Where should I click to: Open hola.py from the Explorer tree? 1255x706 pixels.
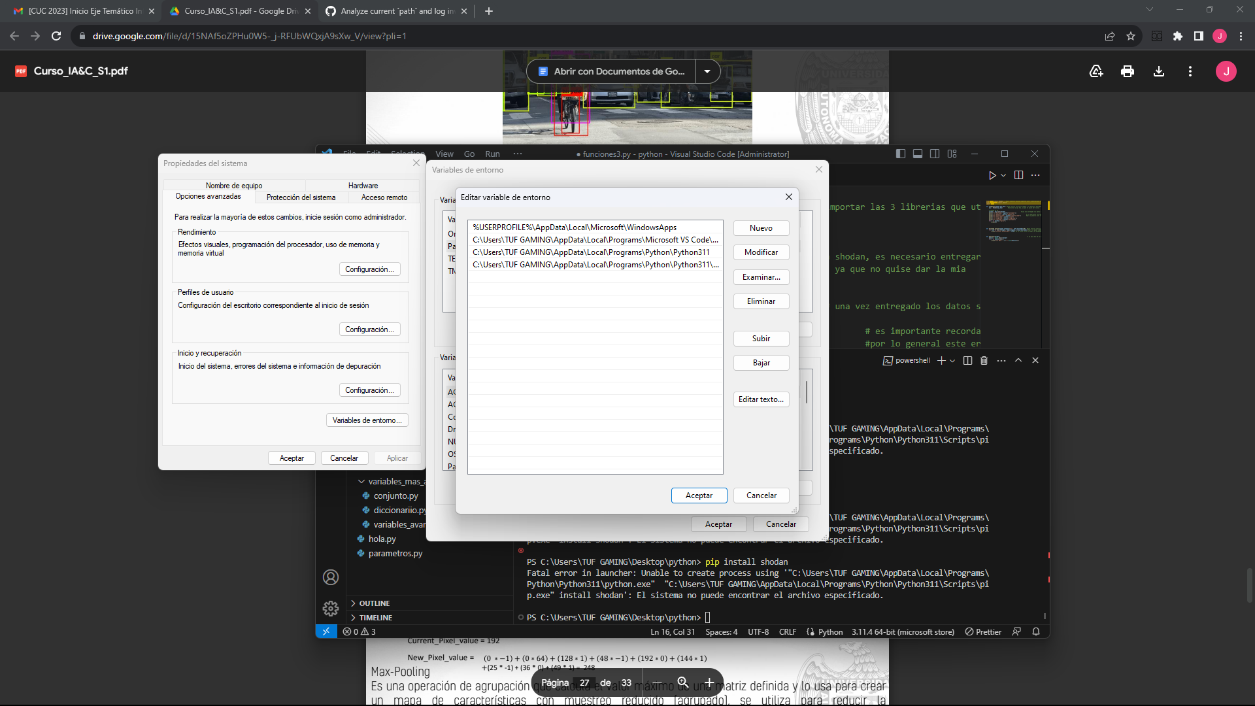click(x=382, y=539)
